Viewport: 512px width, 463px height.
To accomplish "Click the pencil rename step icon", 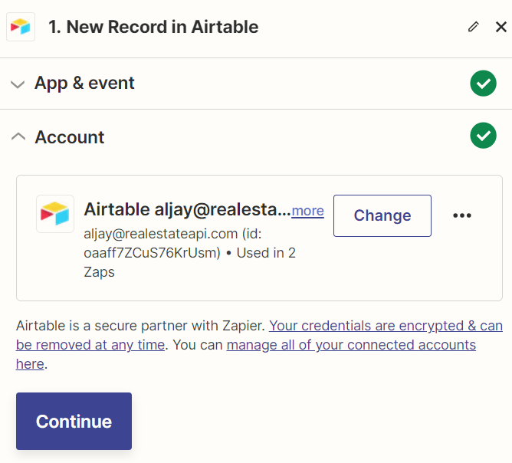I will pyautogui.click(x=473, y=27).
